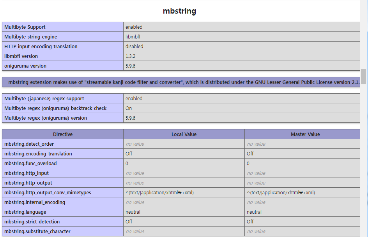Select the mbstring.language master value neutral
Viewport: 368px width, 237px height.
pos(254,212)
